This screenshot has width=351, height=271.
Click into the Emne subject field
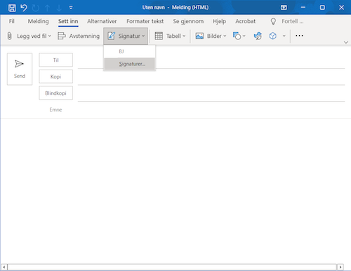pos(211,110)
